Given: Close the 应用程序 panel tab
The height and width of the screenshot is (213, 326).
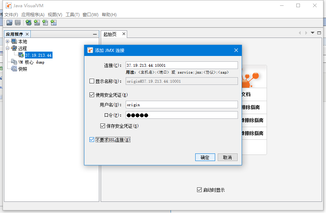Looking at the screenshot, I should (27, 34).
